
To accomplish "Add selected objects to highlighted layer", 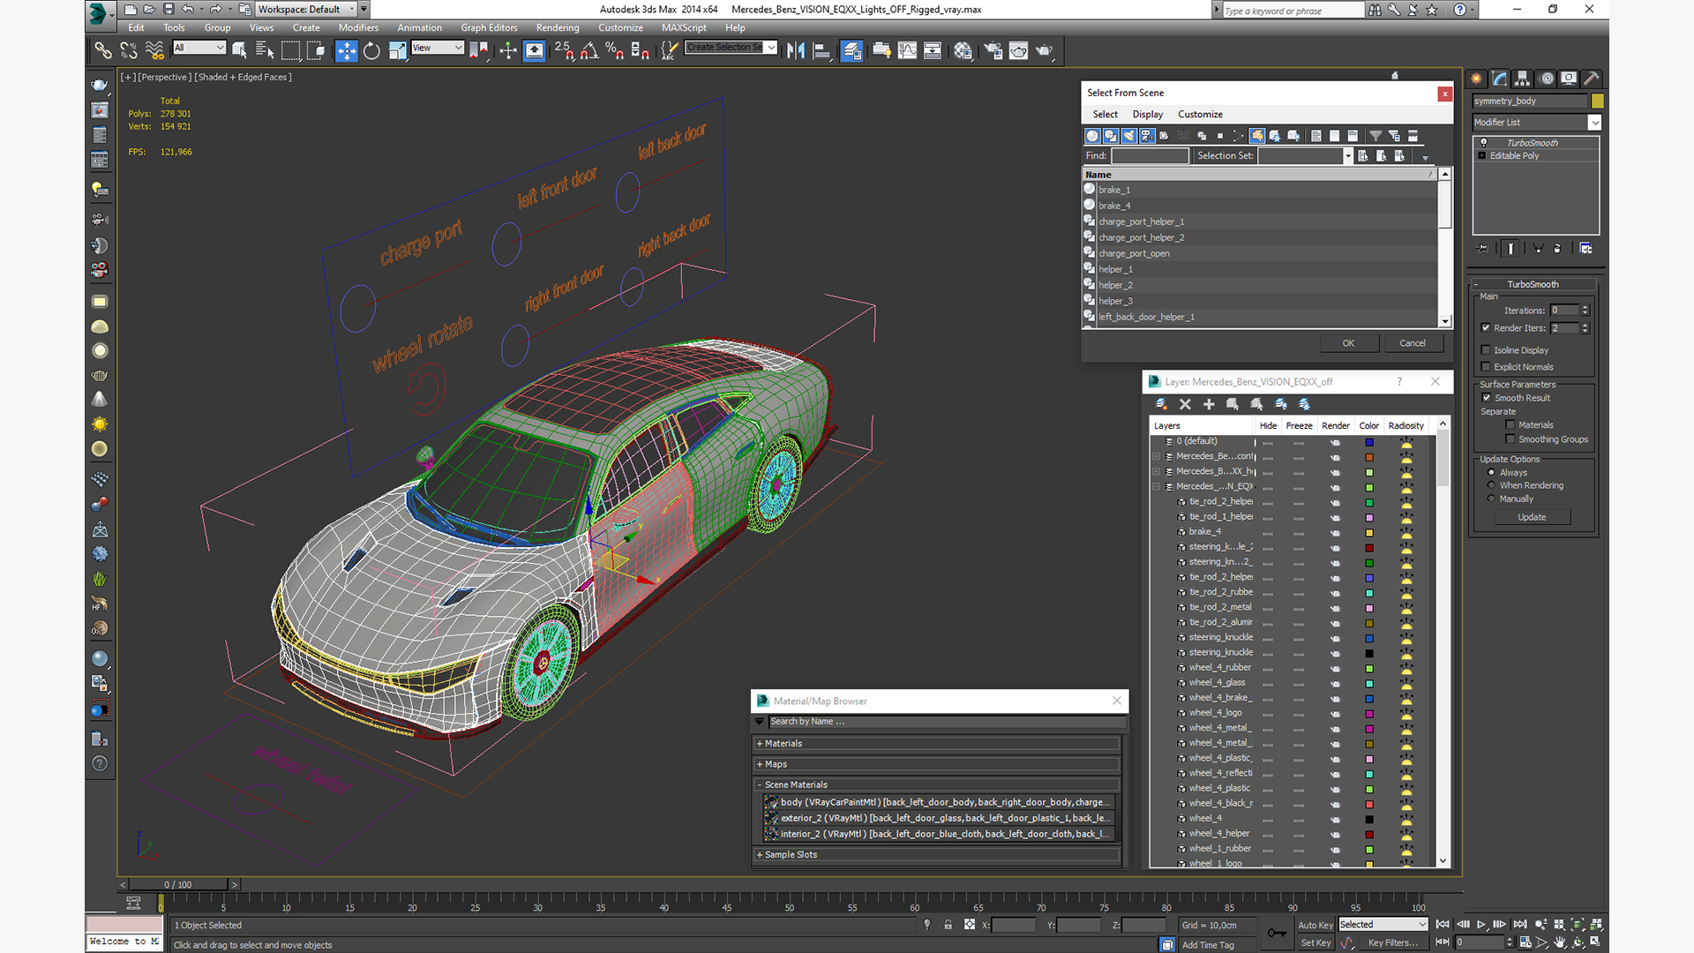I will coord(1209,404).
